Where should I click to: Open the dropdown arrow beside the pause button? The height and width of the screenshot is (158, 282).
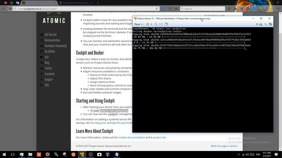click(x=151, y=24)
